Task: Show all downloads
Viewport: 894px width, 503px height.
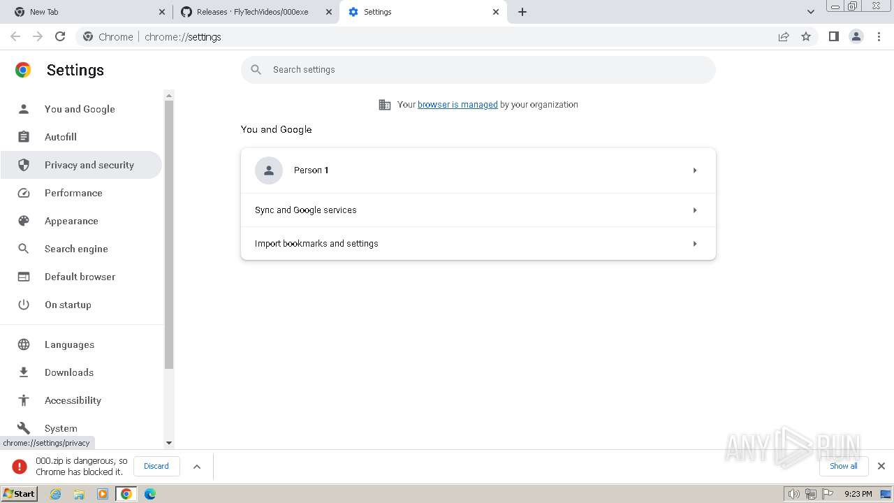Action: (x=844, y=466)
